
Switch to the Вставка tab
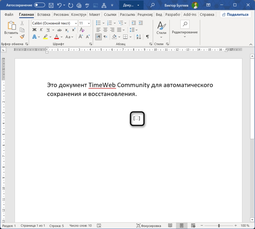click(44, 14)
